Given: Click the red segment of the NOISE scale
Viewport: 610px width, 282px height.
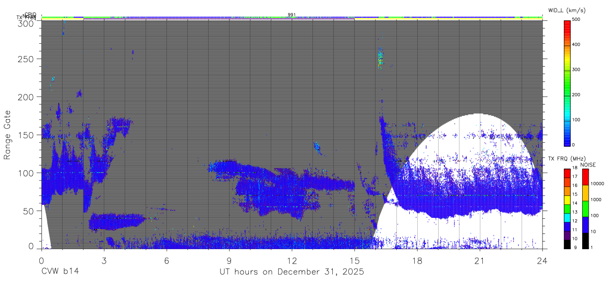Looking at the screenshot, I should [585, 176].
